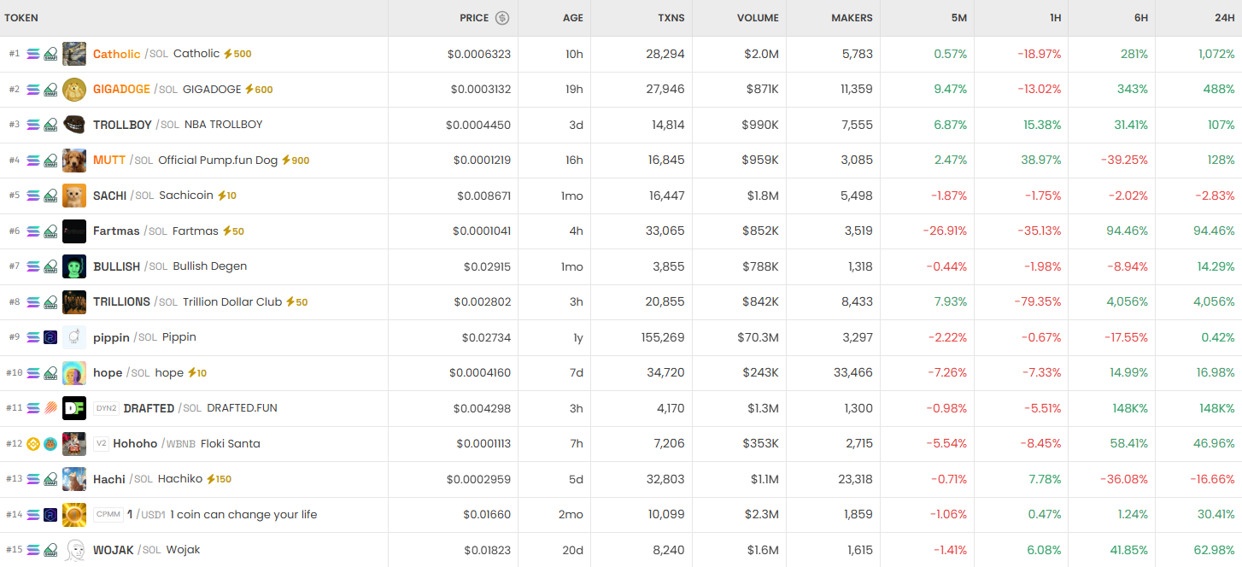Click the PumpSwap pill icon on the GIGADOGE row
1242x567 pixels.
[50, 89]
